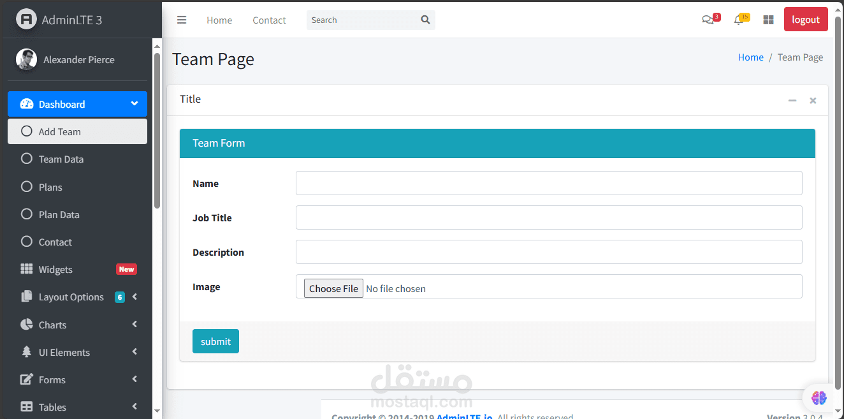Click the brain assistant icon at bottom right

819,398
